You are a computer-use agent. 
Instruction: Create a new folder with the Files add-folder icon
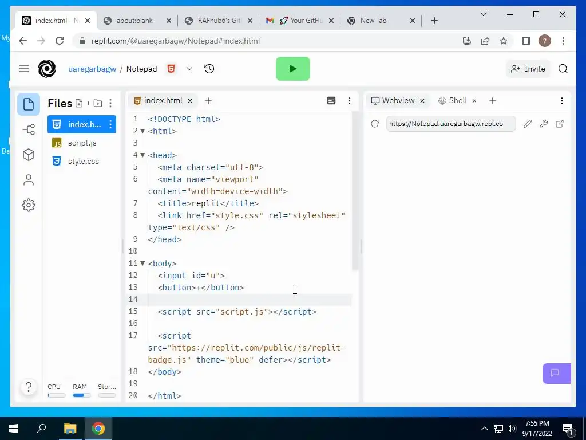click(x=98, y=103)
